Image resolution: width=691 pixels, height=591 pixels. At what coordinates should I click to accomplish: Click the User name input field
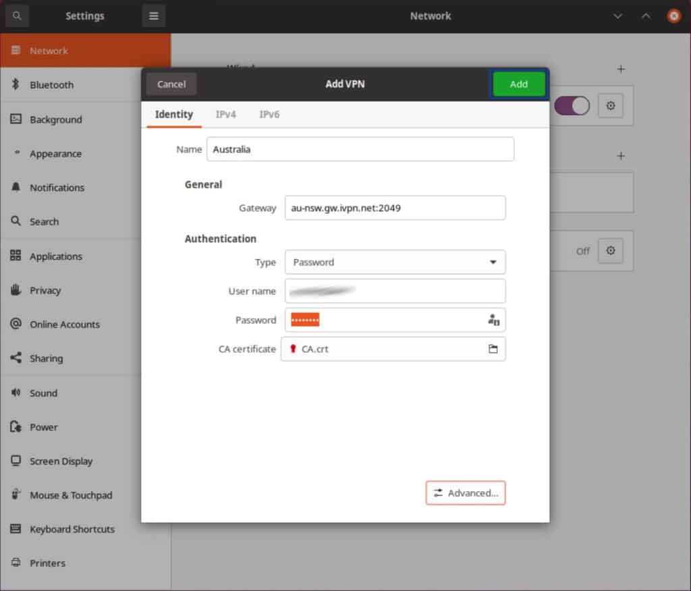395,291
